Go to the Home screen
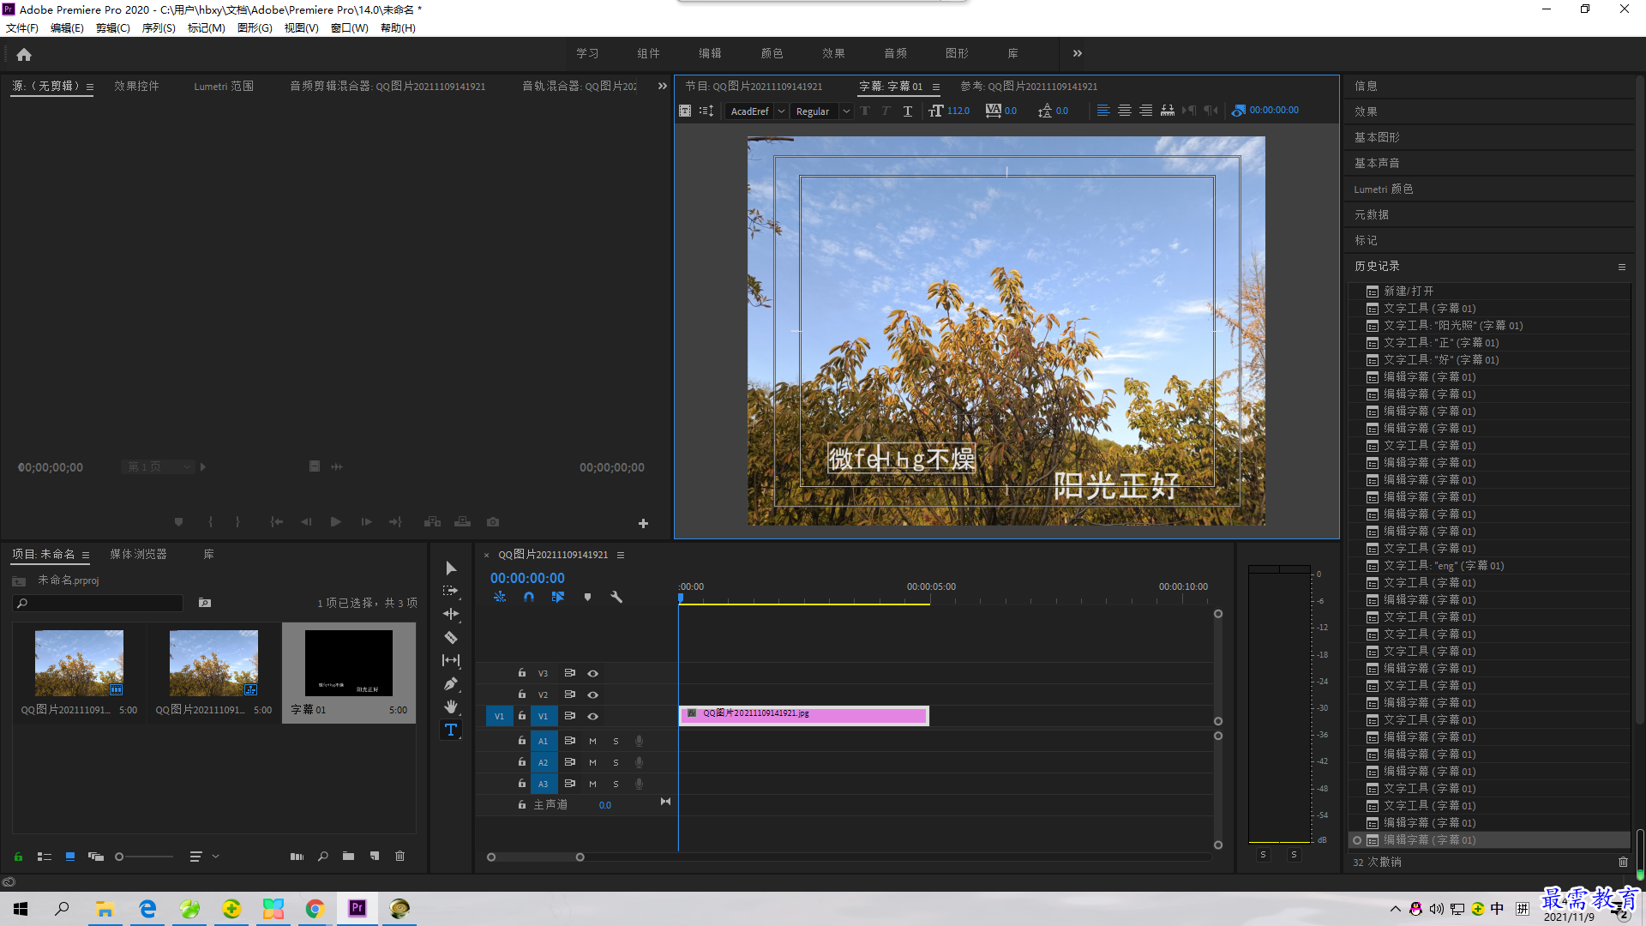The width and height of the screenshot is (1646, 926). (x=24, y=54)
